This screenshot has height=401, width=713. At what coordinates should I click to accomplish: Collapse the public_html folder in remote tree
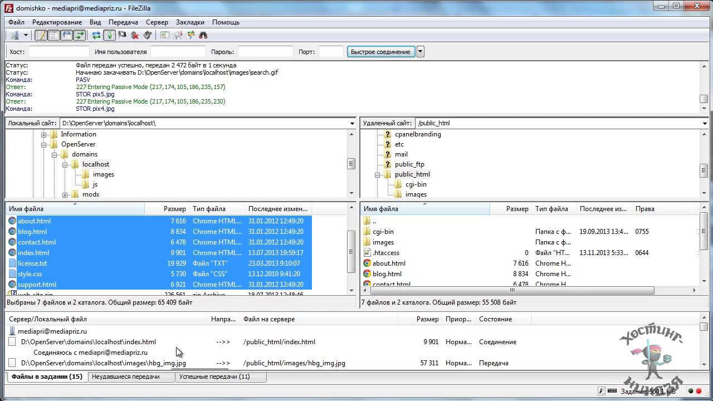click(x=378, y=174)
